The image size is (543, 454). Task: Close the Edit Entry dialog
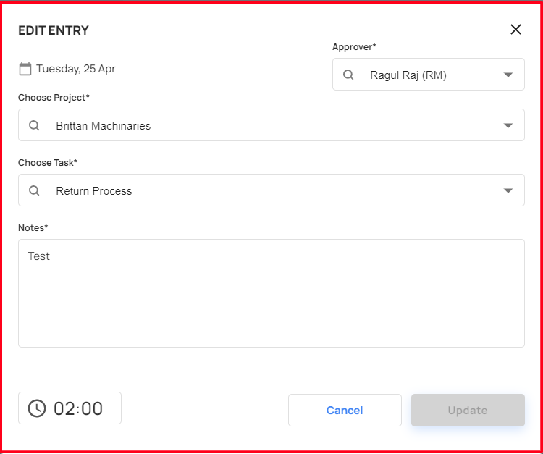(515, 30)
